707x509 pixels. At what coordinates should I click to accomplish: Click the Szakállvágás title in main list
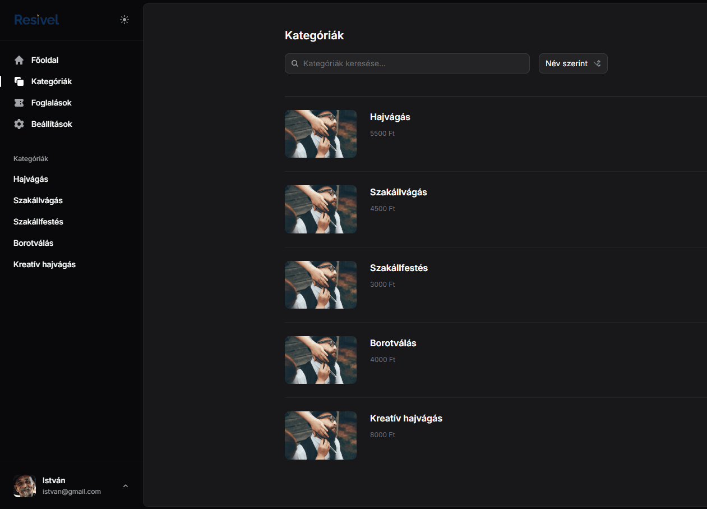[x=399, y=192]
